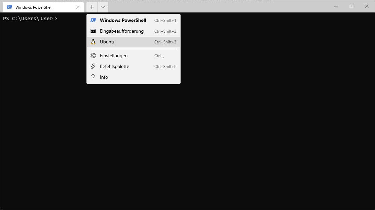This screenshot has height=210, width=375.
Task: Click the Ubuntu penguin icon
Action: pos(93,42)
